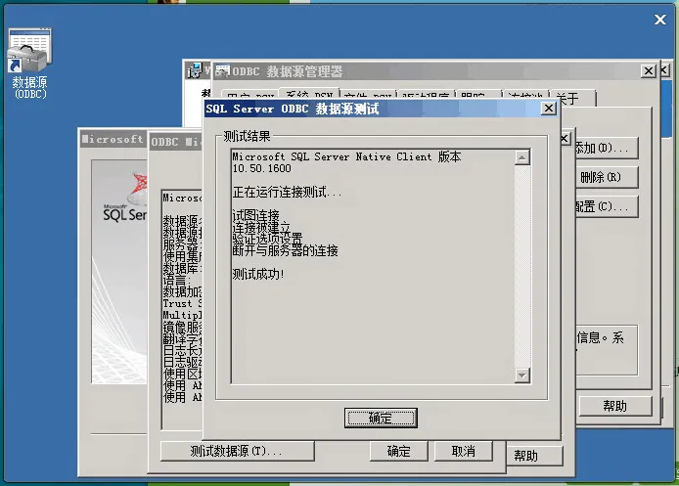Click 配置(C)... in ODBC 数据源管理器
679x486 pixels.
(x=607, y=206)
